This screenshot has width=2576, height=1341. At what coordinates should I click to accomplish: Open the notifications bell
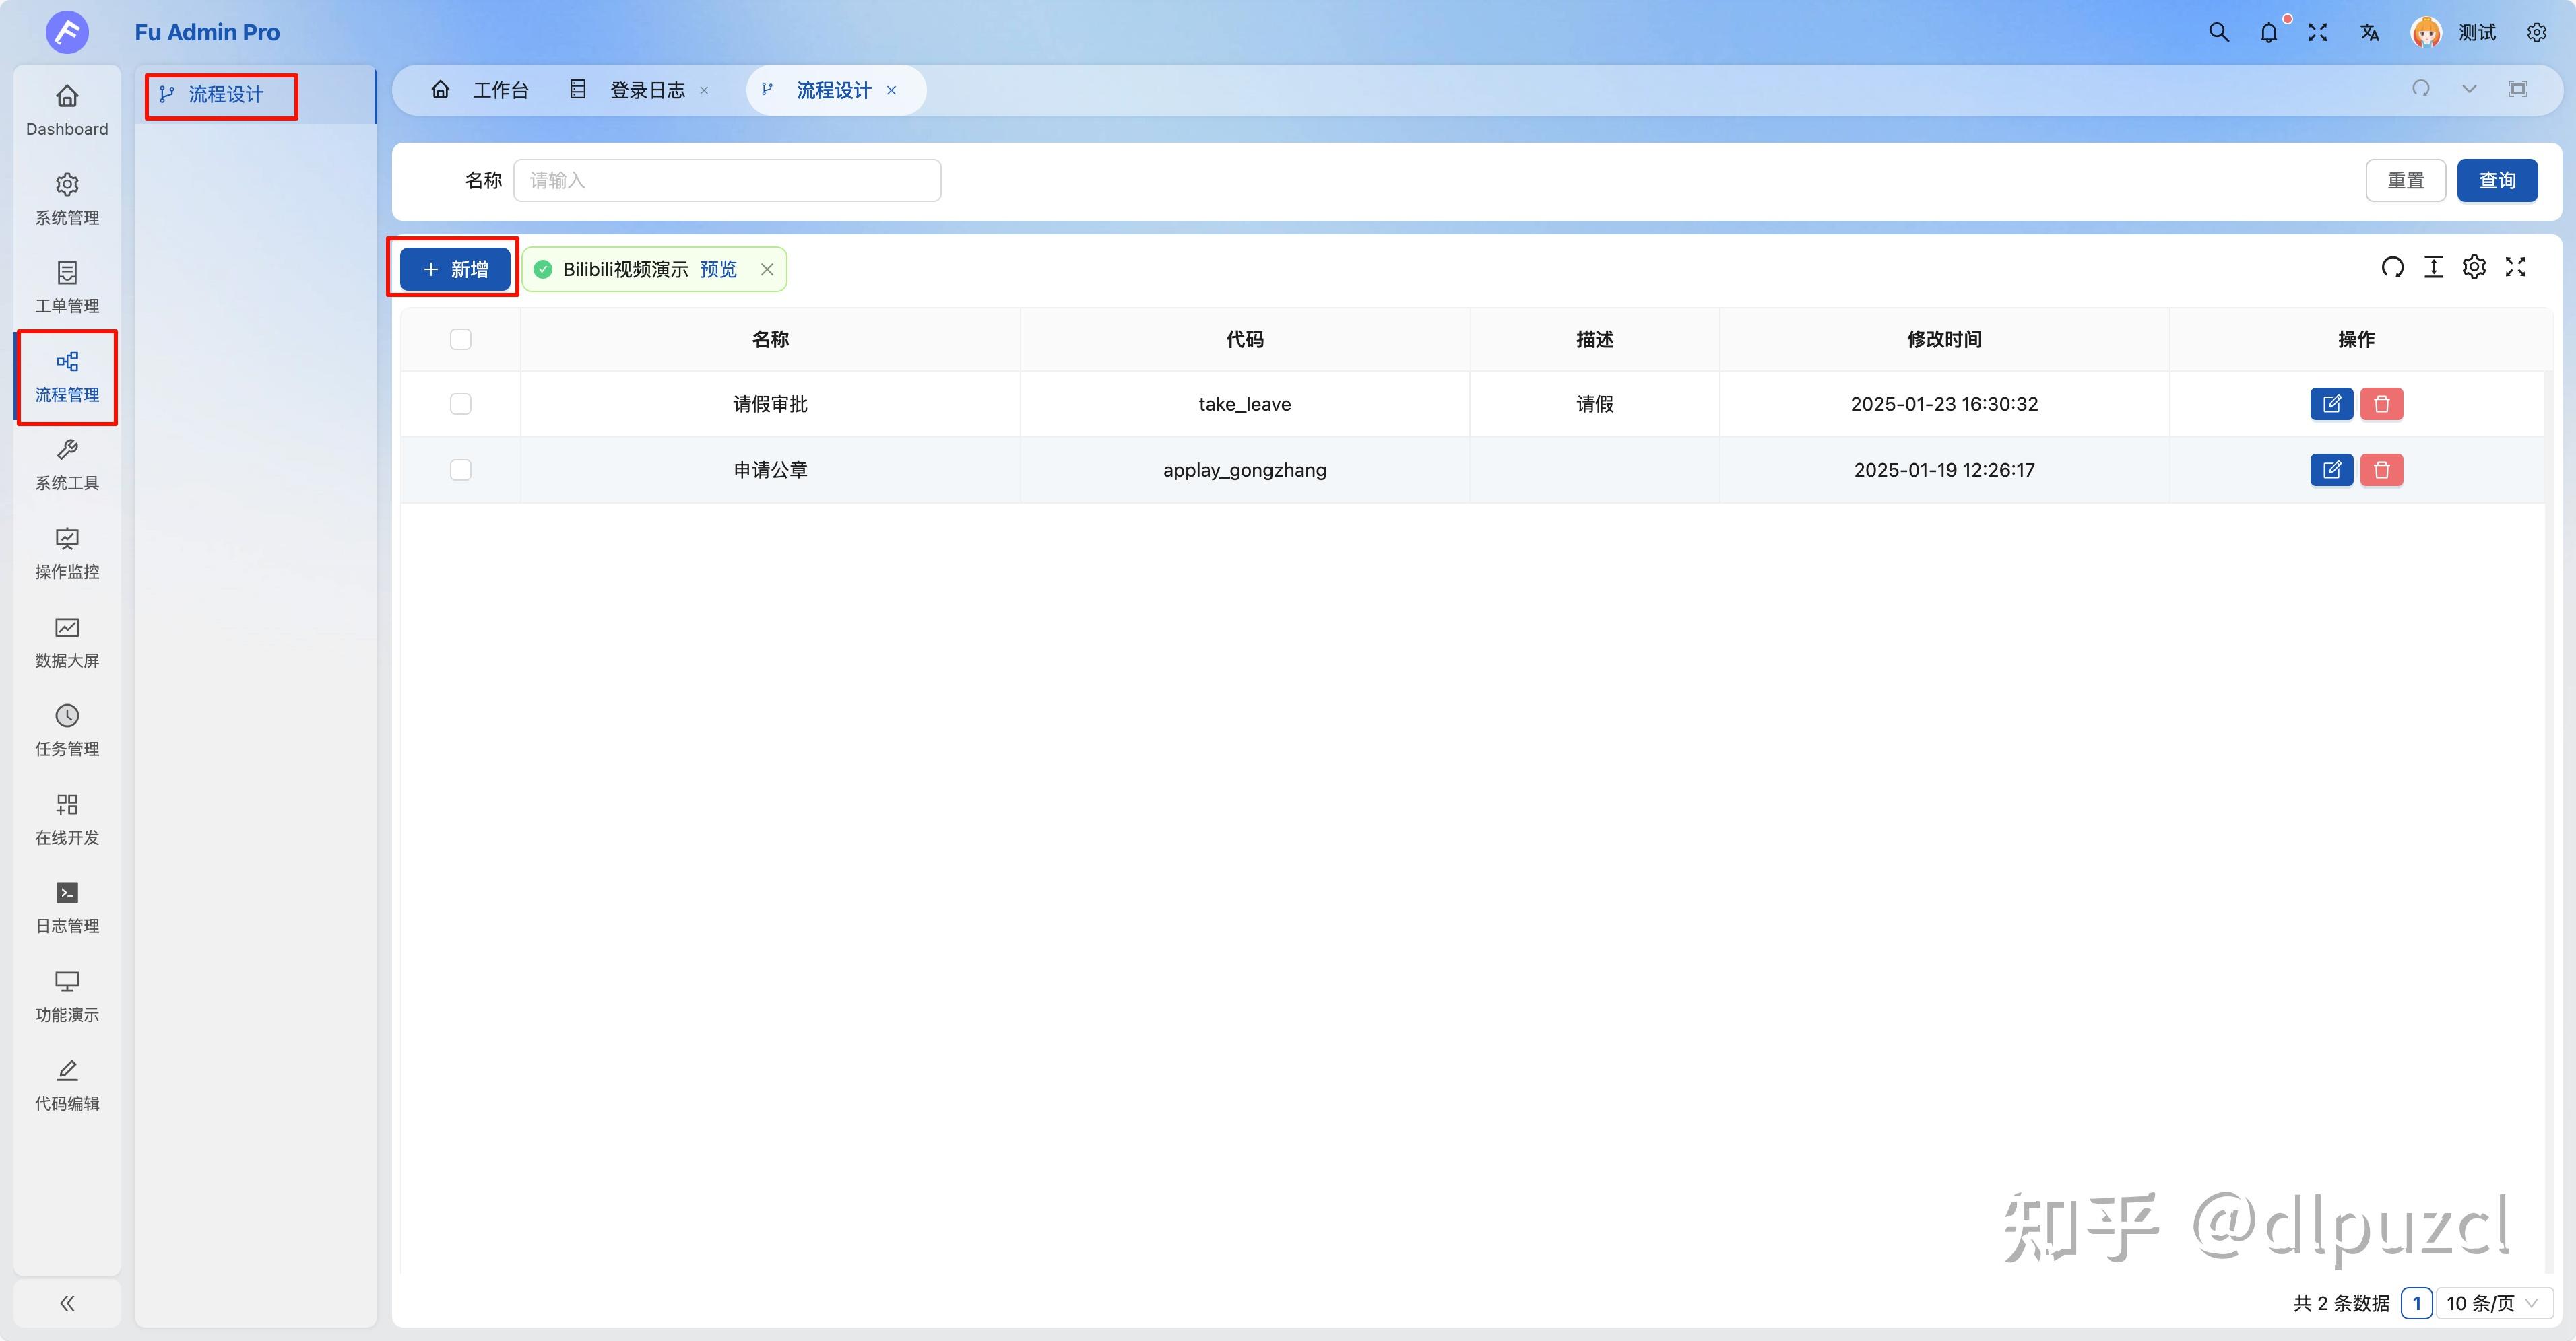point(2268,32)
